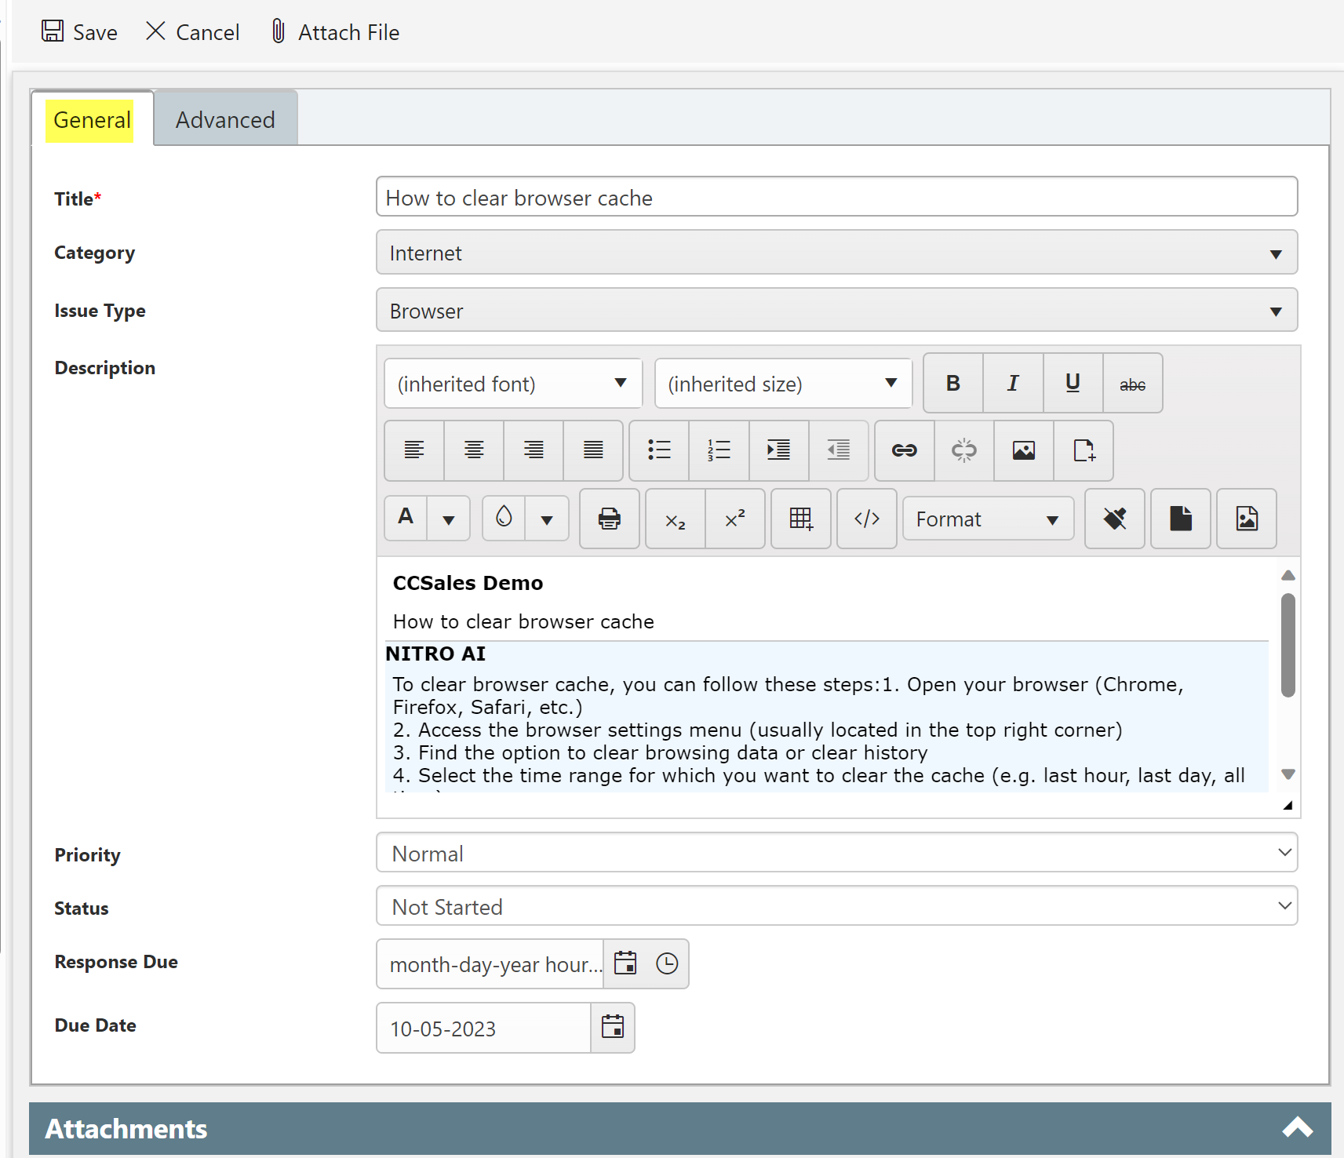Toggle Bold formatting
Viewport: 1344px width, 1158px height.
click(952, 384)
